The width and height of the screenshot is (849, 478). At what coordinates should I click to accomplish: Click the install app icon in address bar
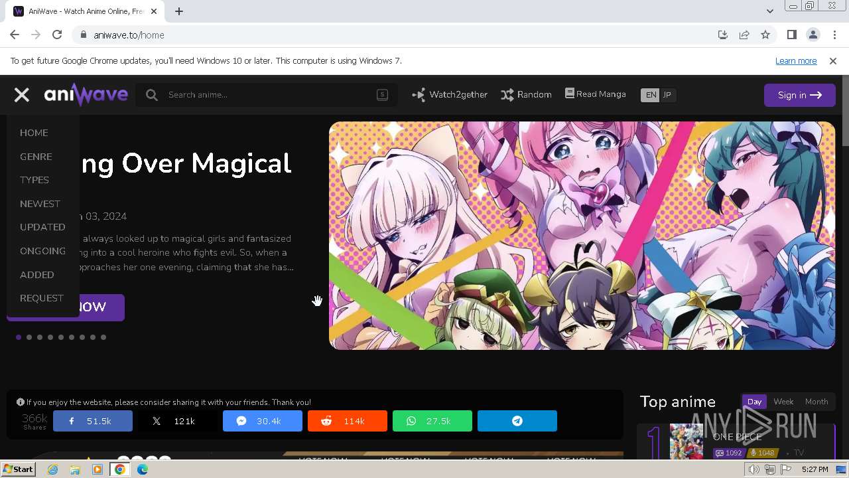click(x=723, y=35)
